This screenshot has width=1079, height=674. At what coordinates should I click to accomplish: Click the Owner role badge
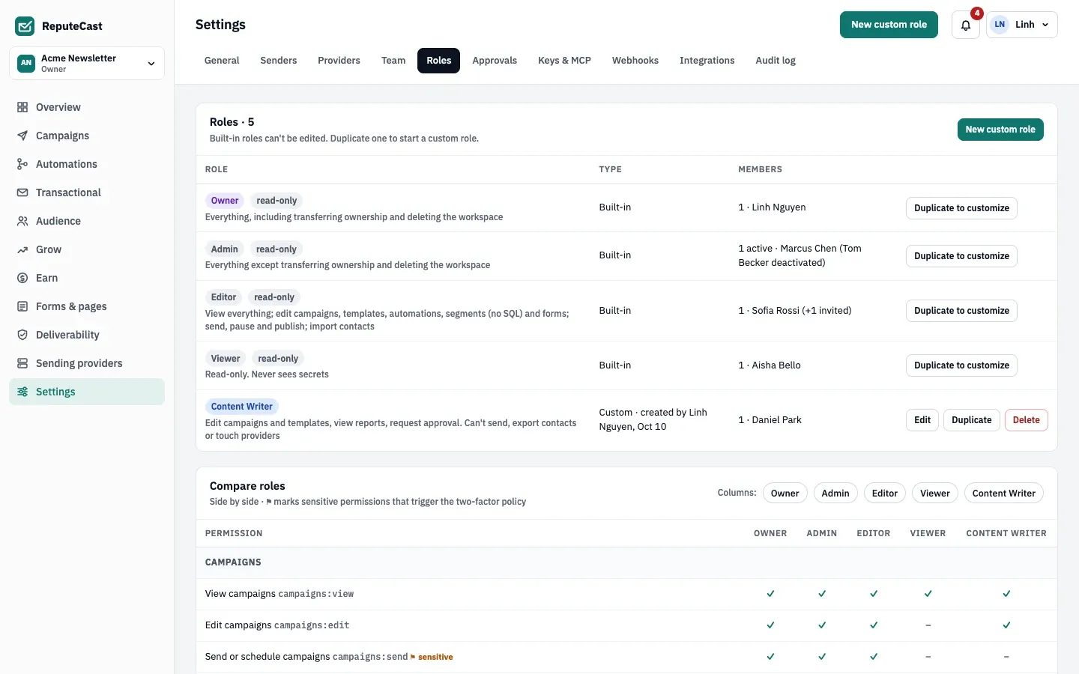pos(225,201)
